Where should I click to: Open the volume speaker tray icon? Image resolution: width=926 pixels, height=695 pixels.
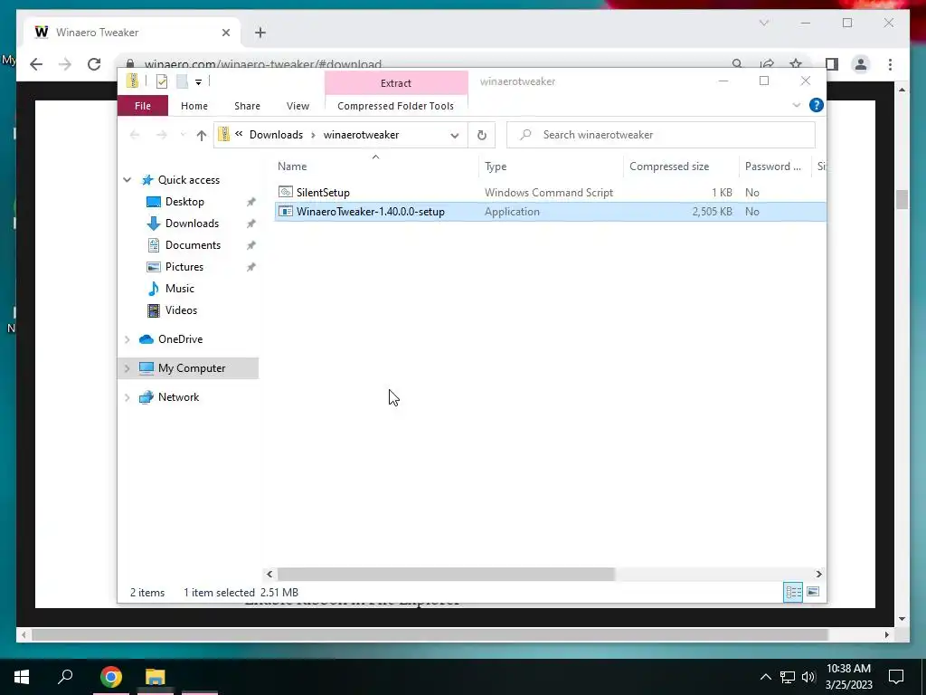(x=808, y=677)
